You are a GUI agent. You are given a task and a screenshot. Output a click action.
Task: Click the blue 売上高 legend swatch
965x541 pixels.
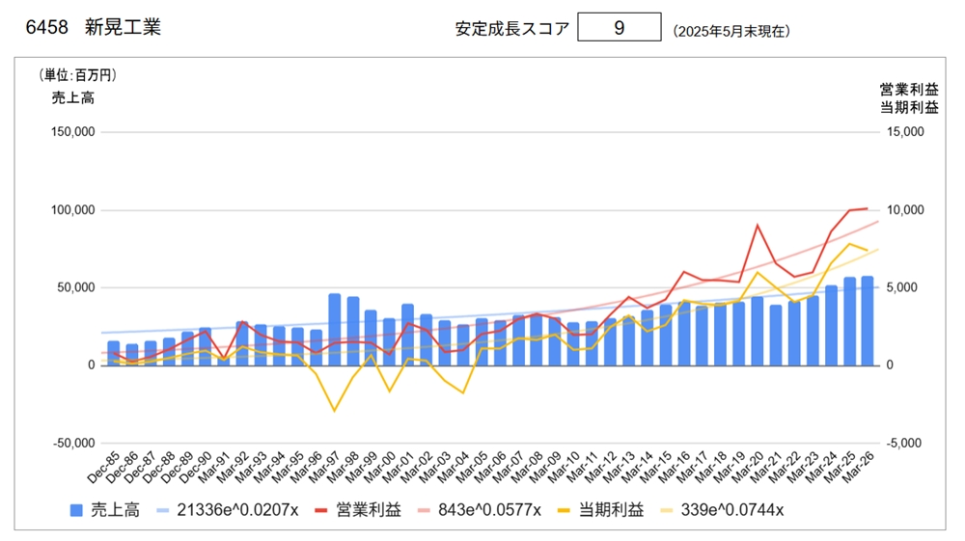(x=76, y=510)
